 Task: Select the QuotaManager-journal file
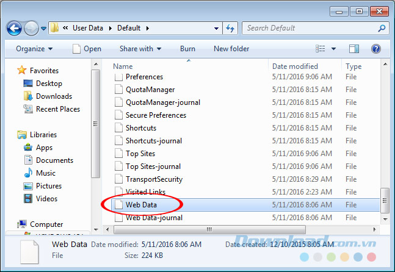[163, 102]
